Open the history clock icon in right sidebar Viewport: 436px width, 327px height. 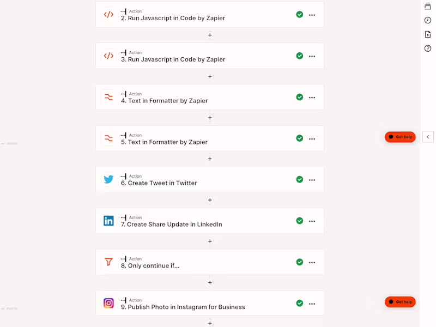(x=428, y=20)
